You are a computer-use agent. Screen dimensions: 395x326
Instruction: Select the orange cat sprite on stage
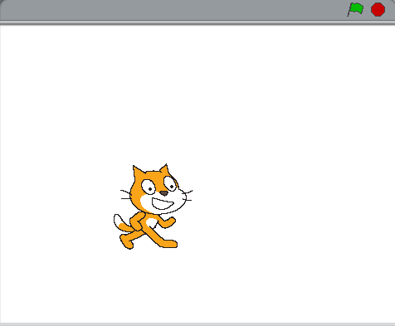(x=153, y=207)
